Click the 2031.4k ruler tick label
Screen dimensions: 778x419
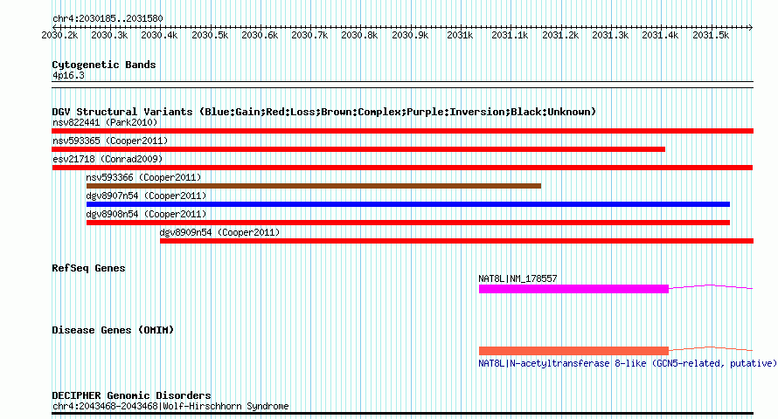click(660, 35)
